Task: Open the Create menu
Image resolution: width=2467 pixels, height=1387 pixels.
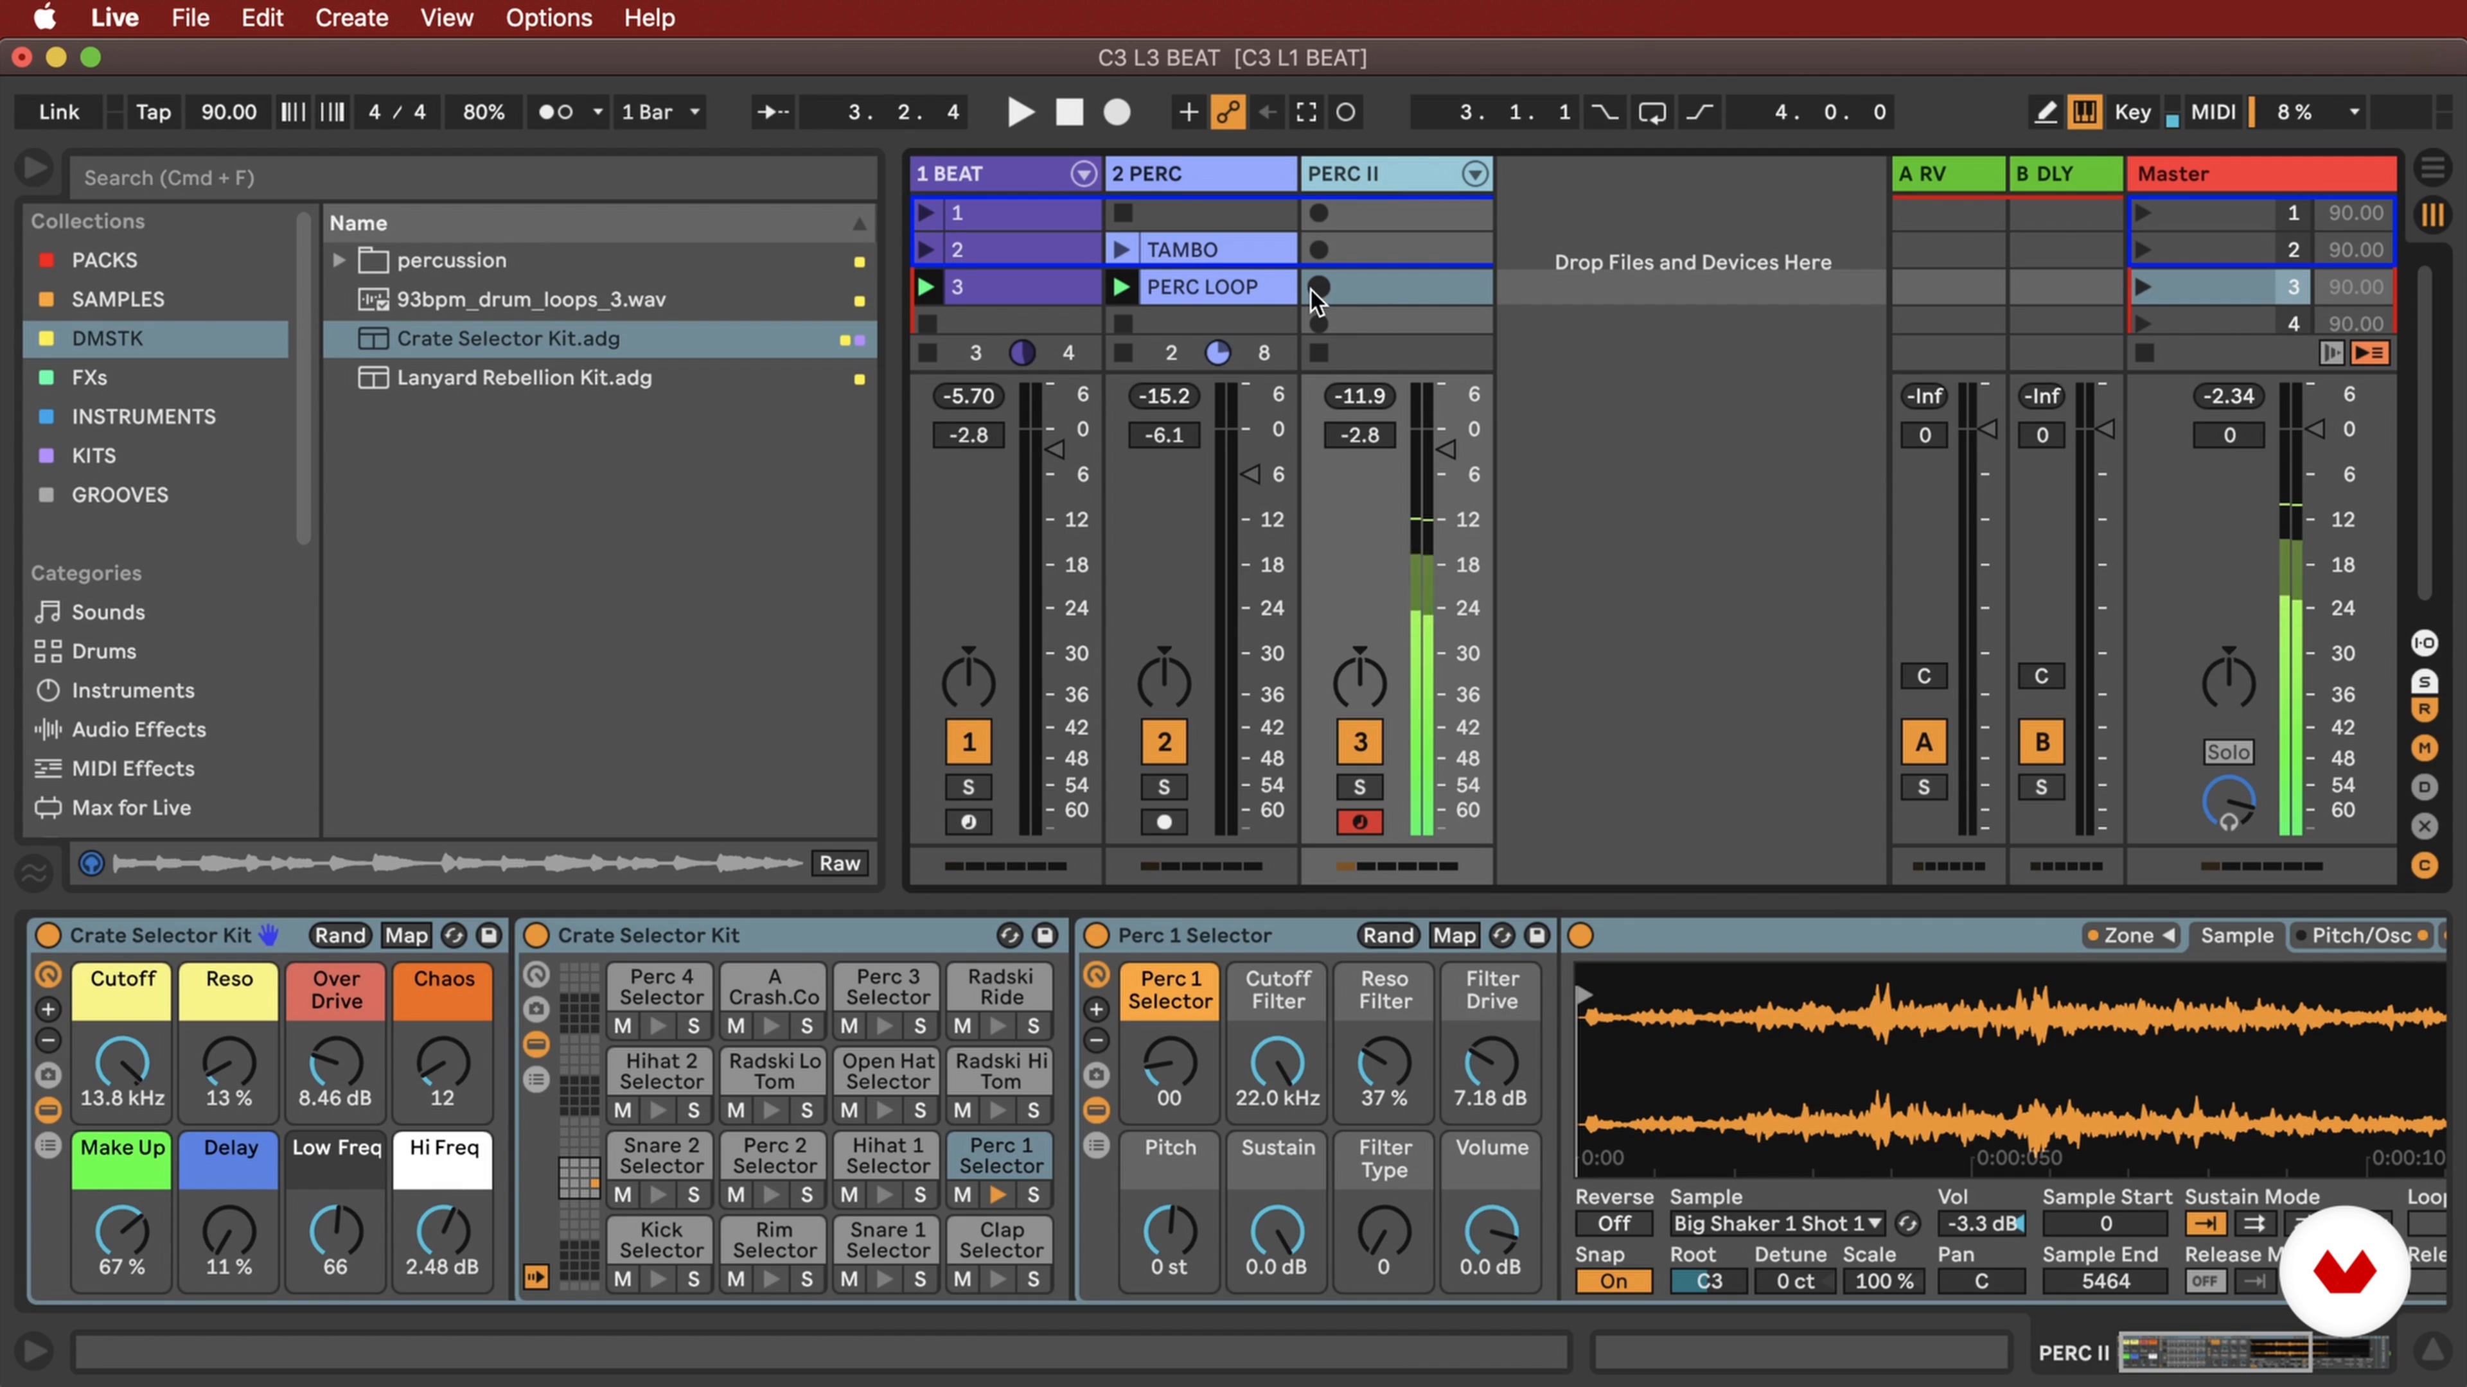Action: pos(351,18)
